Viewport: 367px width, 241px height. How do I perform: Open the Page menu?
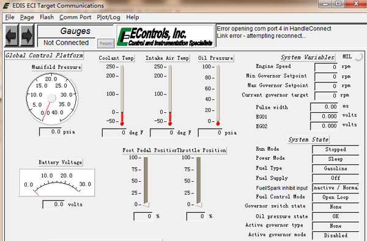pyautogui.click(x=27, y=17)
